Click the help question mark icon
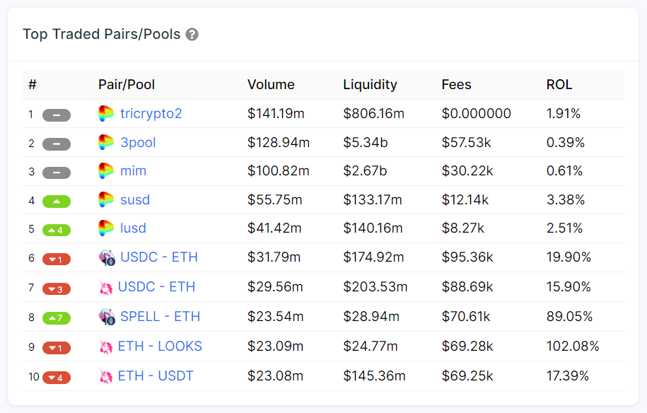The image size is (647, 413). coord(192,35)
